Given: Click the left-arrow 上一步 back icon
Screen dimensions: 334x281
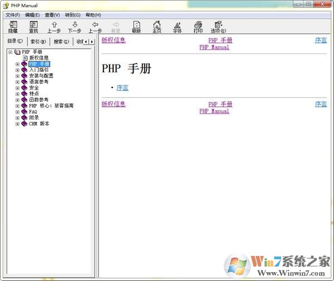Looking at the screenshot, I should tap(95, 27).
